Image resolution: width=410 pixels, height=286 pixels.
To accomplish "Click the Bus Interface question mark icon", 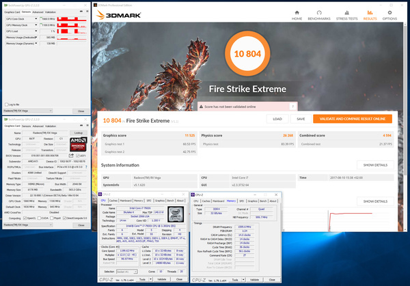I will [86, 167].
